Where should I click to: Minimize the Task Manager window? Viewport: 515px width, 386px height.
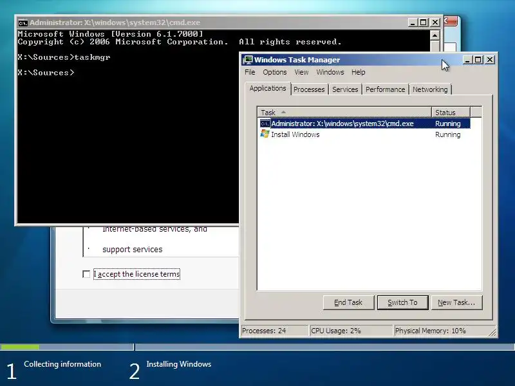click(467, 60)
